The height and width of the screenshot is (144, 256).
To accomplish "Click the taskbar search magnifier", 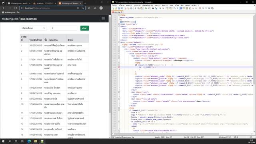I will [x=10, y=141].
